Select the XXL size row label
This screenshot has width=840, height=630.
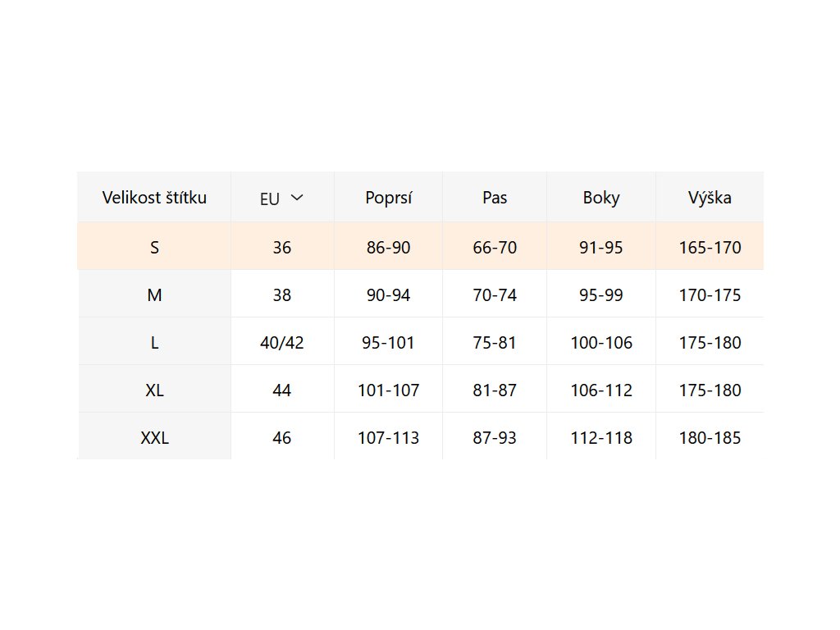point(154,437)
